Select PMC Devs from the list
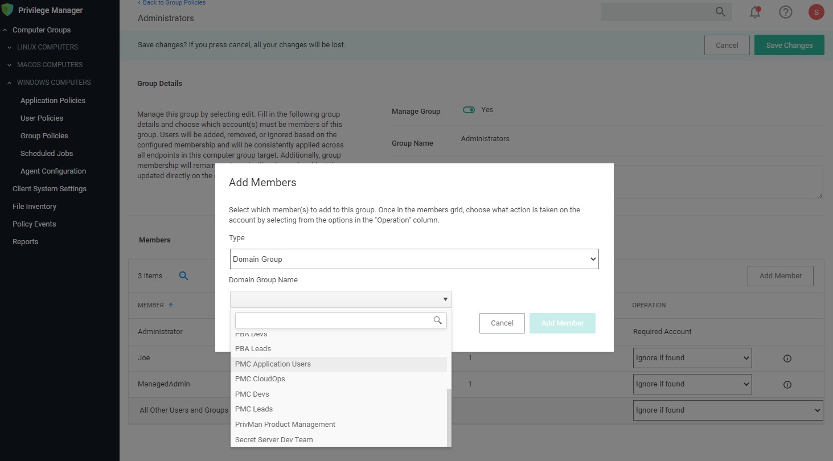Image resolution: width=833 pixels, height=461 pixels. [339, 394]
